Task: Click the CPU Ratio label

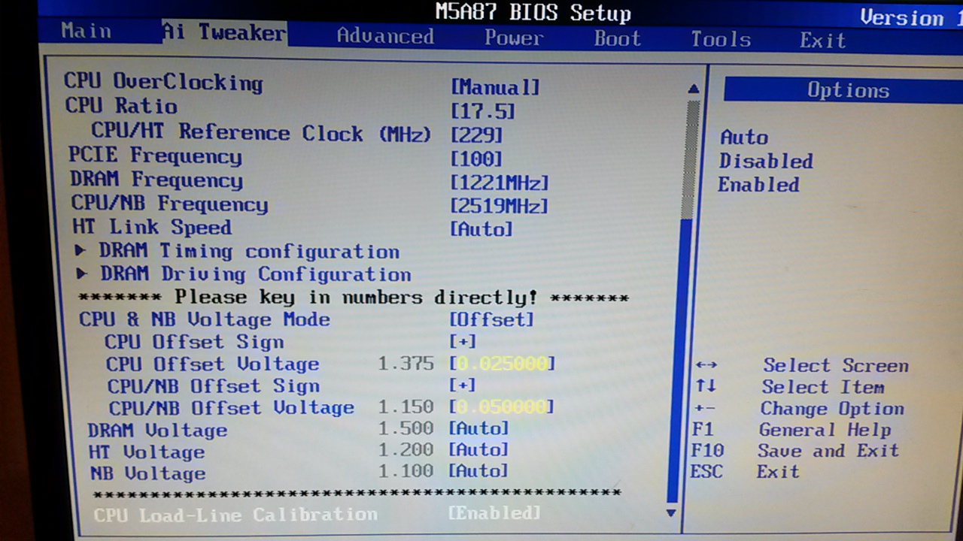Action: [121, 105]
